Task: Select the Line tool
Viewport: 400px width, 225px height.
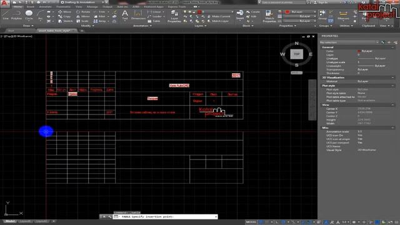Action: point(6,14)
